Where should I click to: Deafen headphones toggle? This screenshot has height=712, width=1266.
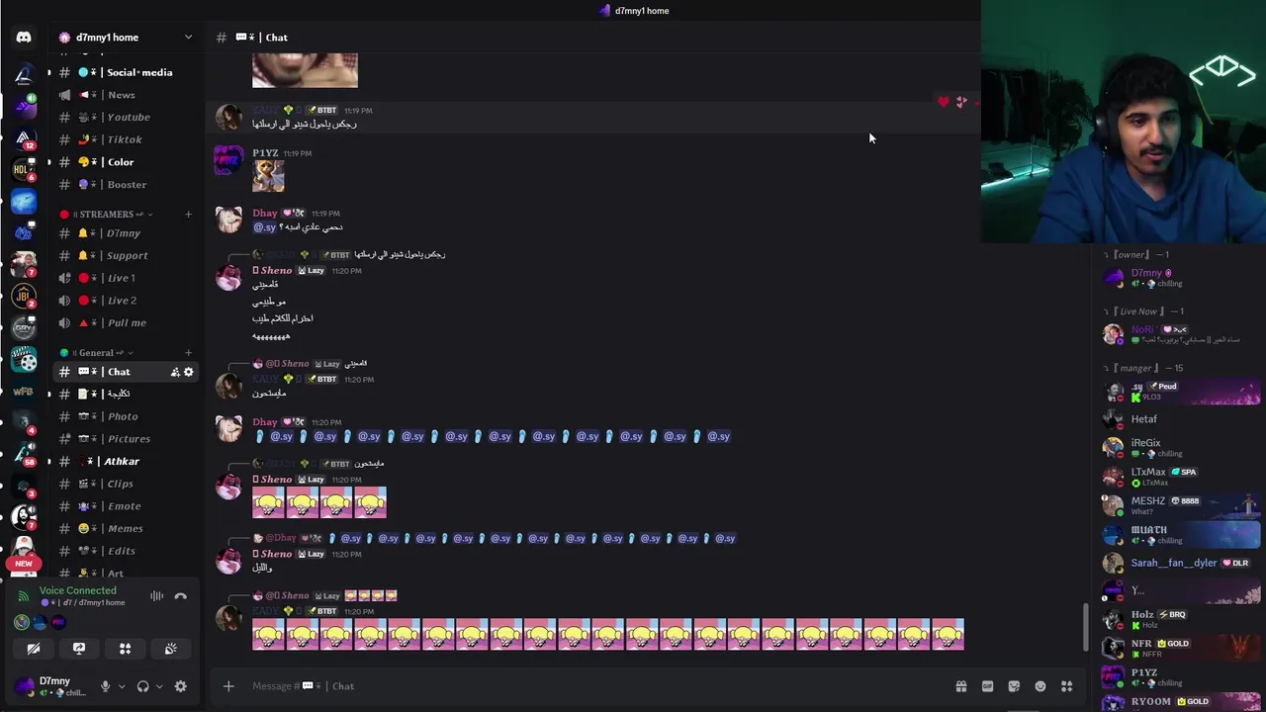142,686
